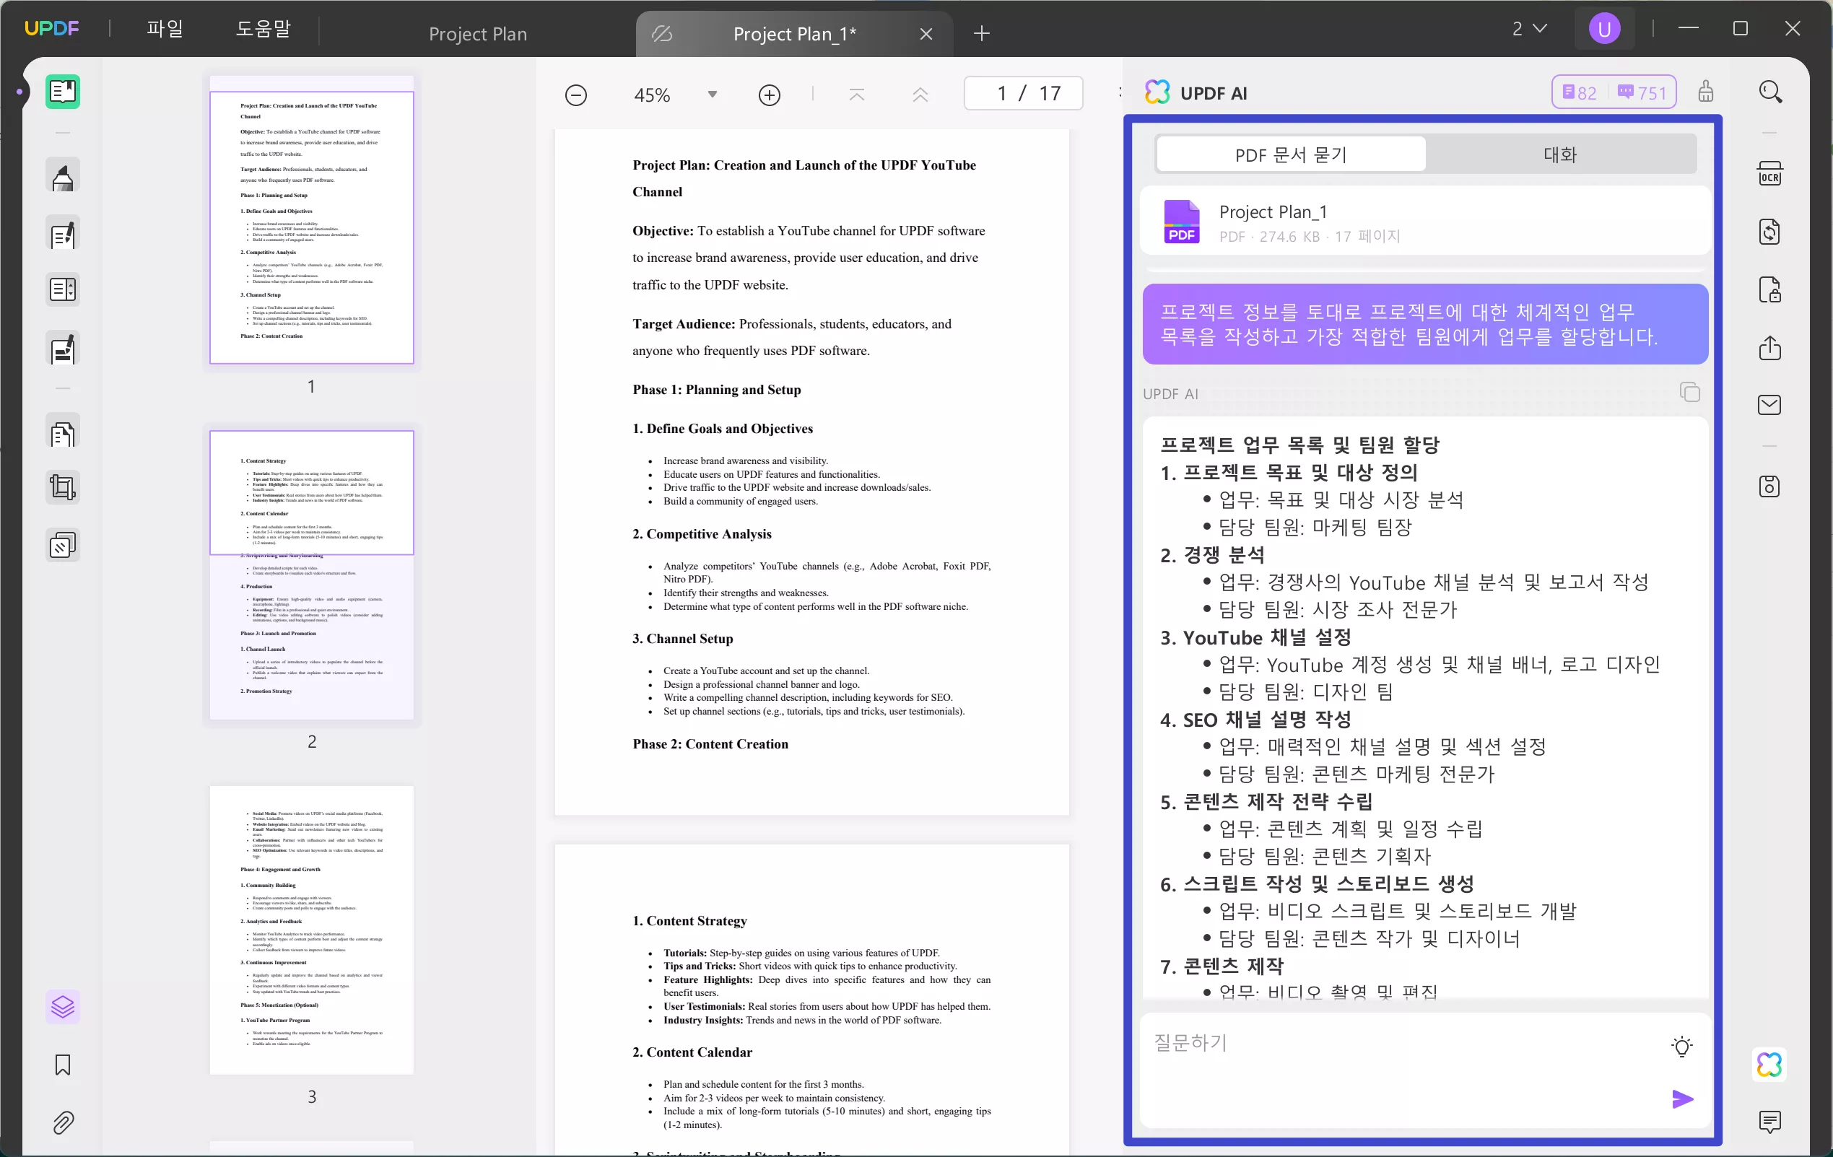The width and height of the screenshot is (1833, 1157).
Task: Clear AI chat with broom icon
Action: [1706, 92]
